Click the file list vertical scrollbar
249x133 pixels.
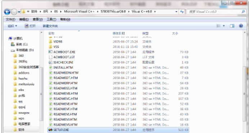(x=245, y=94)
